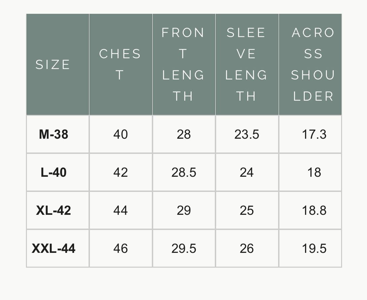Image resolution: width=367 pixels, height=300 pixels.
Task: Select the XXL-44 size row label
Action: click(54, 248)
